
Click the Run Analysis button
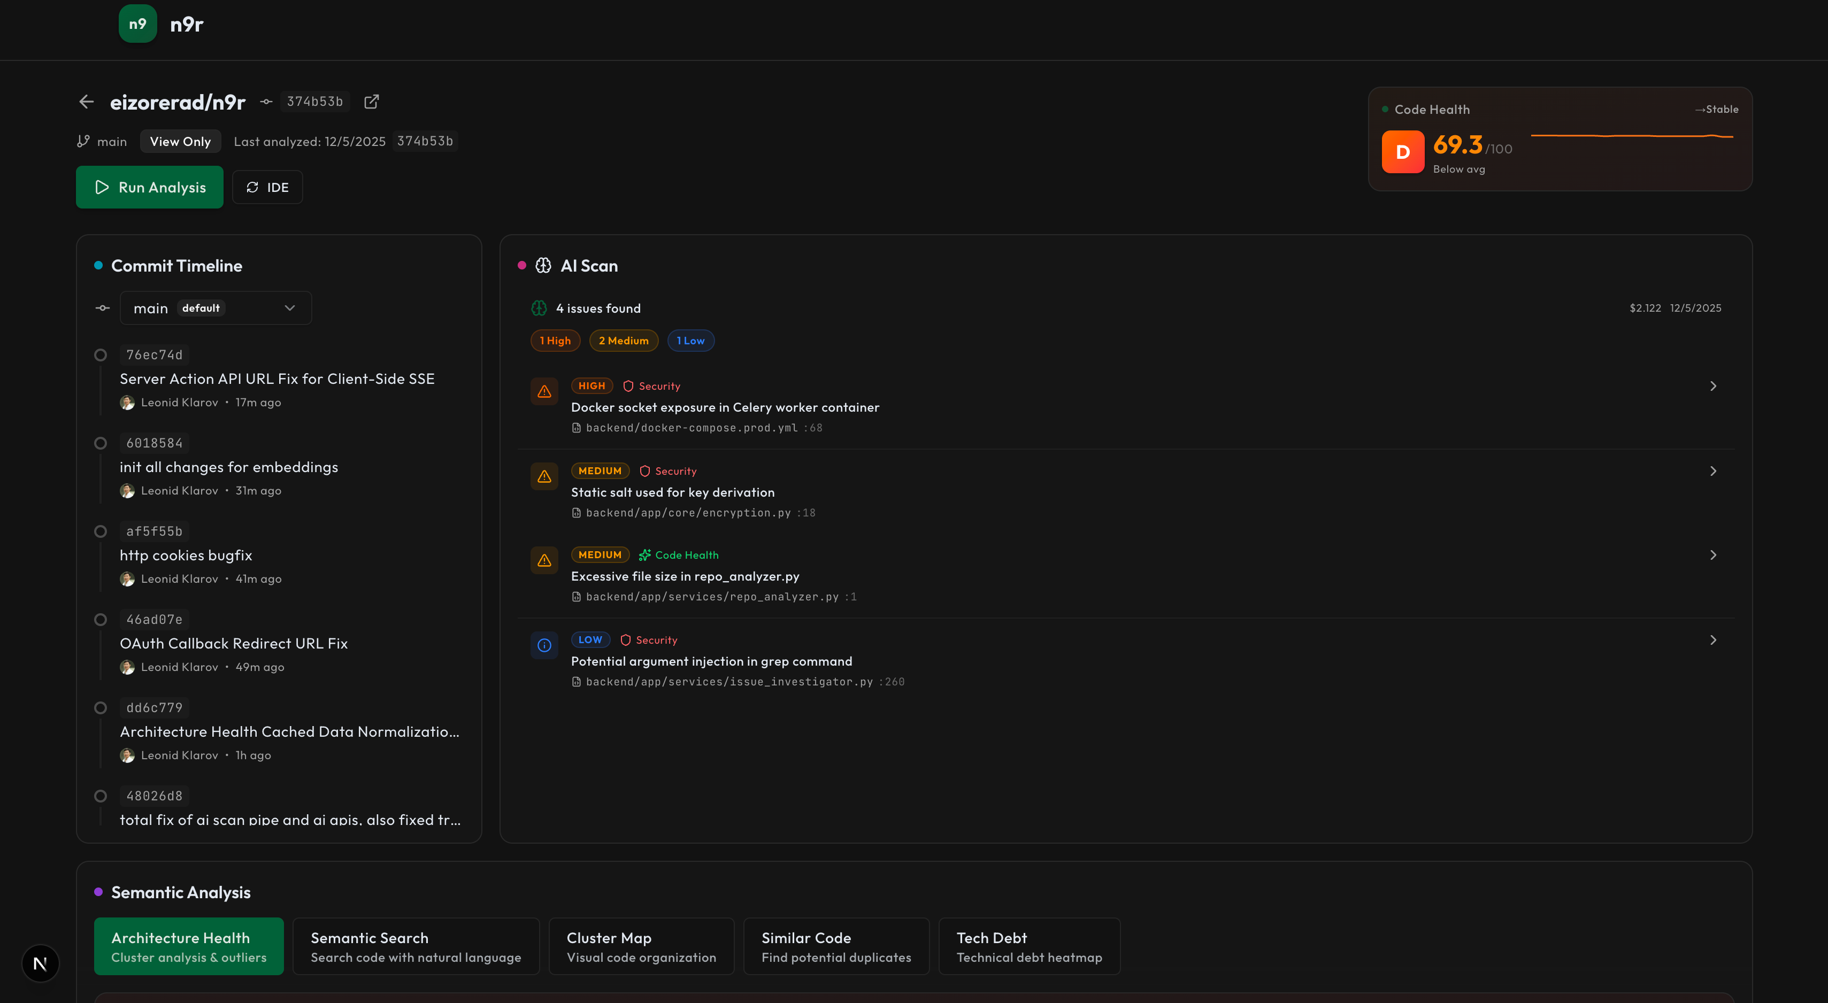point(150,187)
